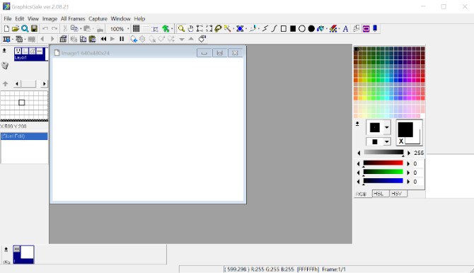Open the File menu

[x=8, y=19]
